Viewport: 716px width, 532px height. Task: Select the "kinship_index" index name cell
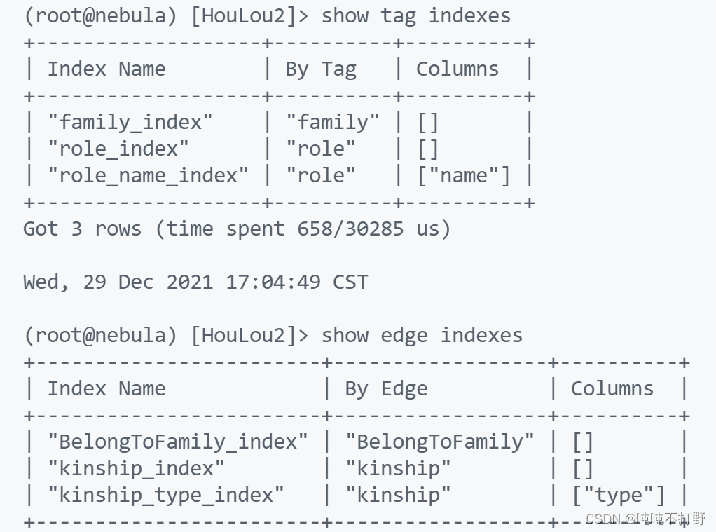point(136,468)
